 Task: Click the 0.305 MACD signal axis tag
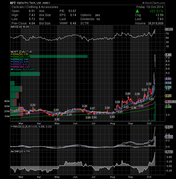click(x=169, y=137)
